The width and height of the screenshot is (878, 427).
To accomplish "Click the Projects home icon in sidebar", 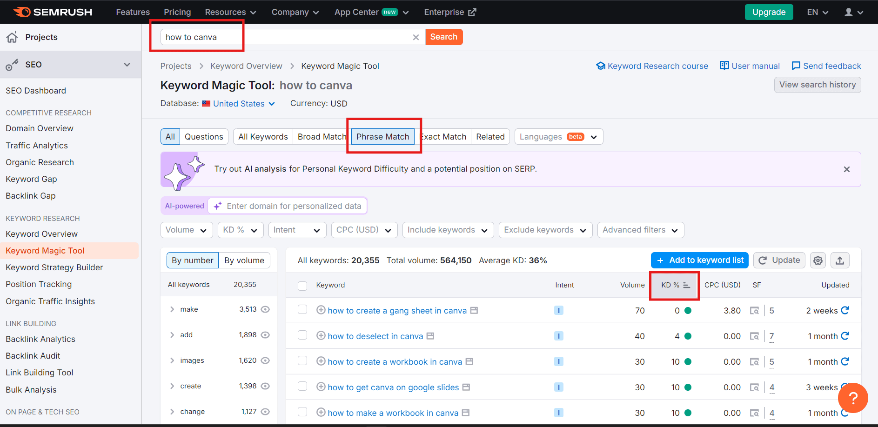I will (x=12, y=37).
